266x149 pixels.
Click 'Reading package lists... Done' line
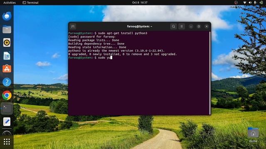[94, 40]
